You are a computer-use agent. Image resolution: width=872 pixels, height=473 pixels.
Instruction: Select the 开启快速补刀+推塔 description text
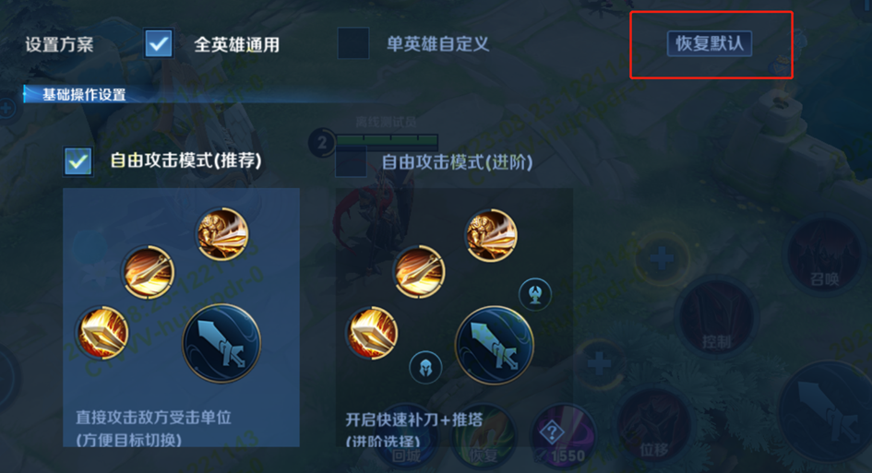(x=414, y=420)
